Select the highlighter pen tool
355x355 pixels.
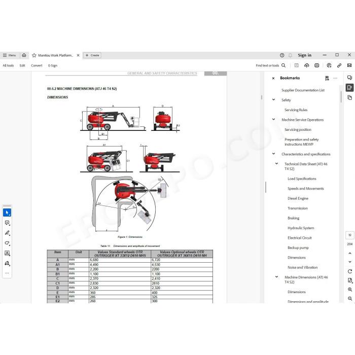tap(7, 233)
